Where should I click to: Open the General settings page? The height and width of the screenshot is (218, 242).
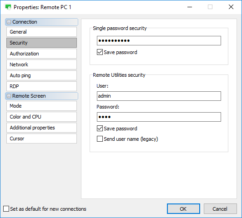pyautogui.click(x=41, y=32)
